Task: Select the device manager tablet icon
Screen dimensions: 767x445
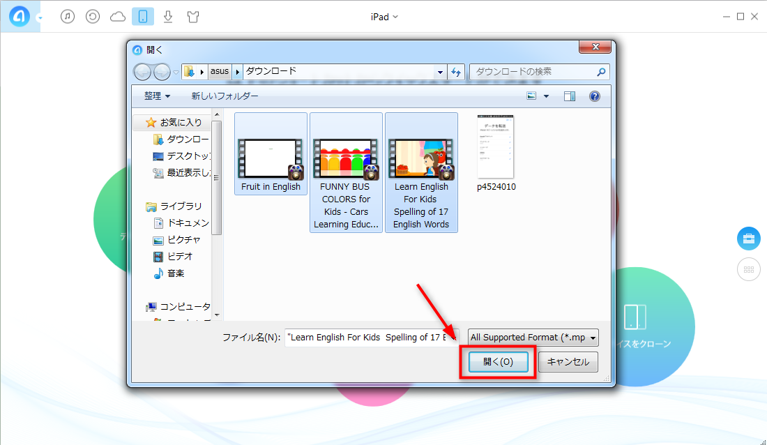Action: (143, 17)
